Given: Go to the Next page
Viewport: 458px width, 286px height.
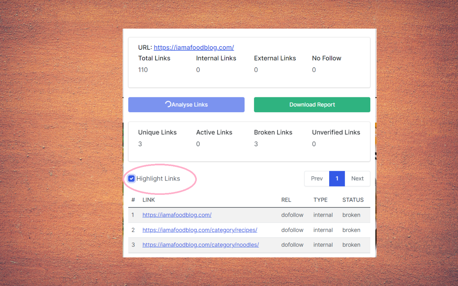Looking at the screenshot, I should point(357,178).
